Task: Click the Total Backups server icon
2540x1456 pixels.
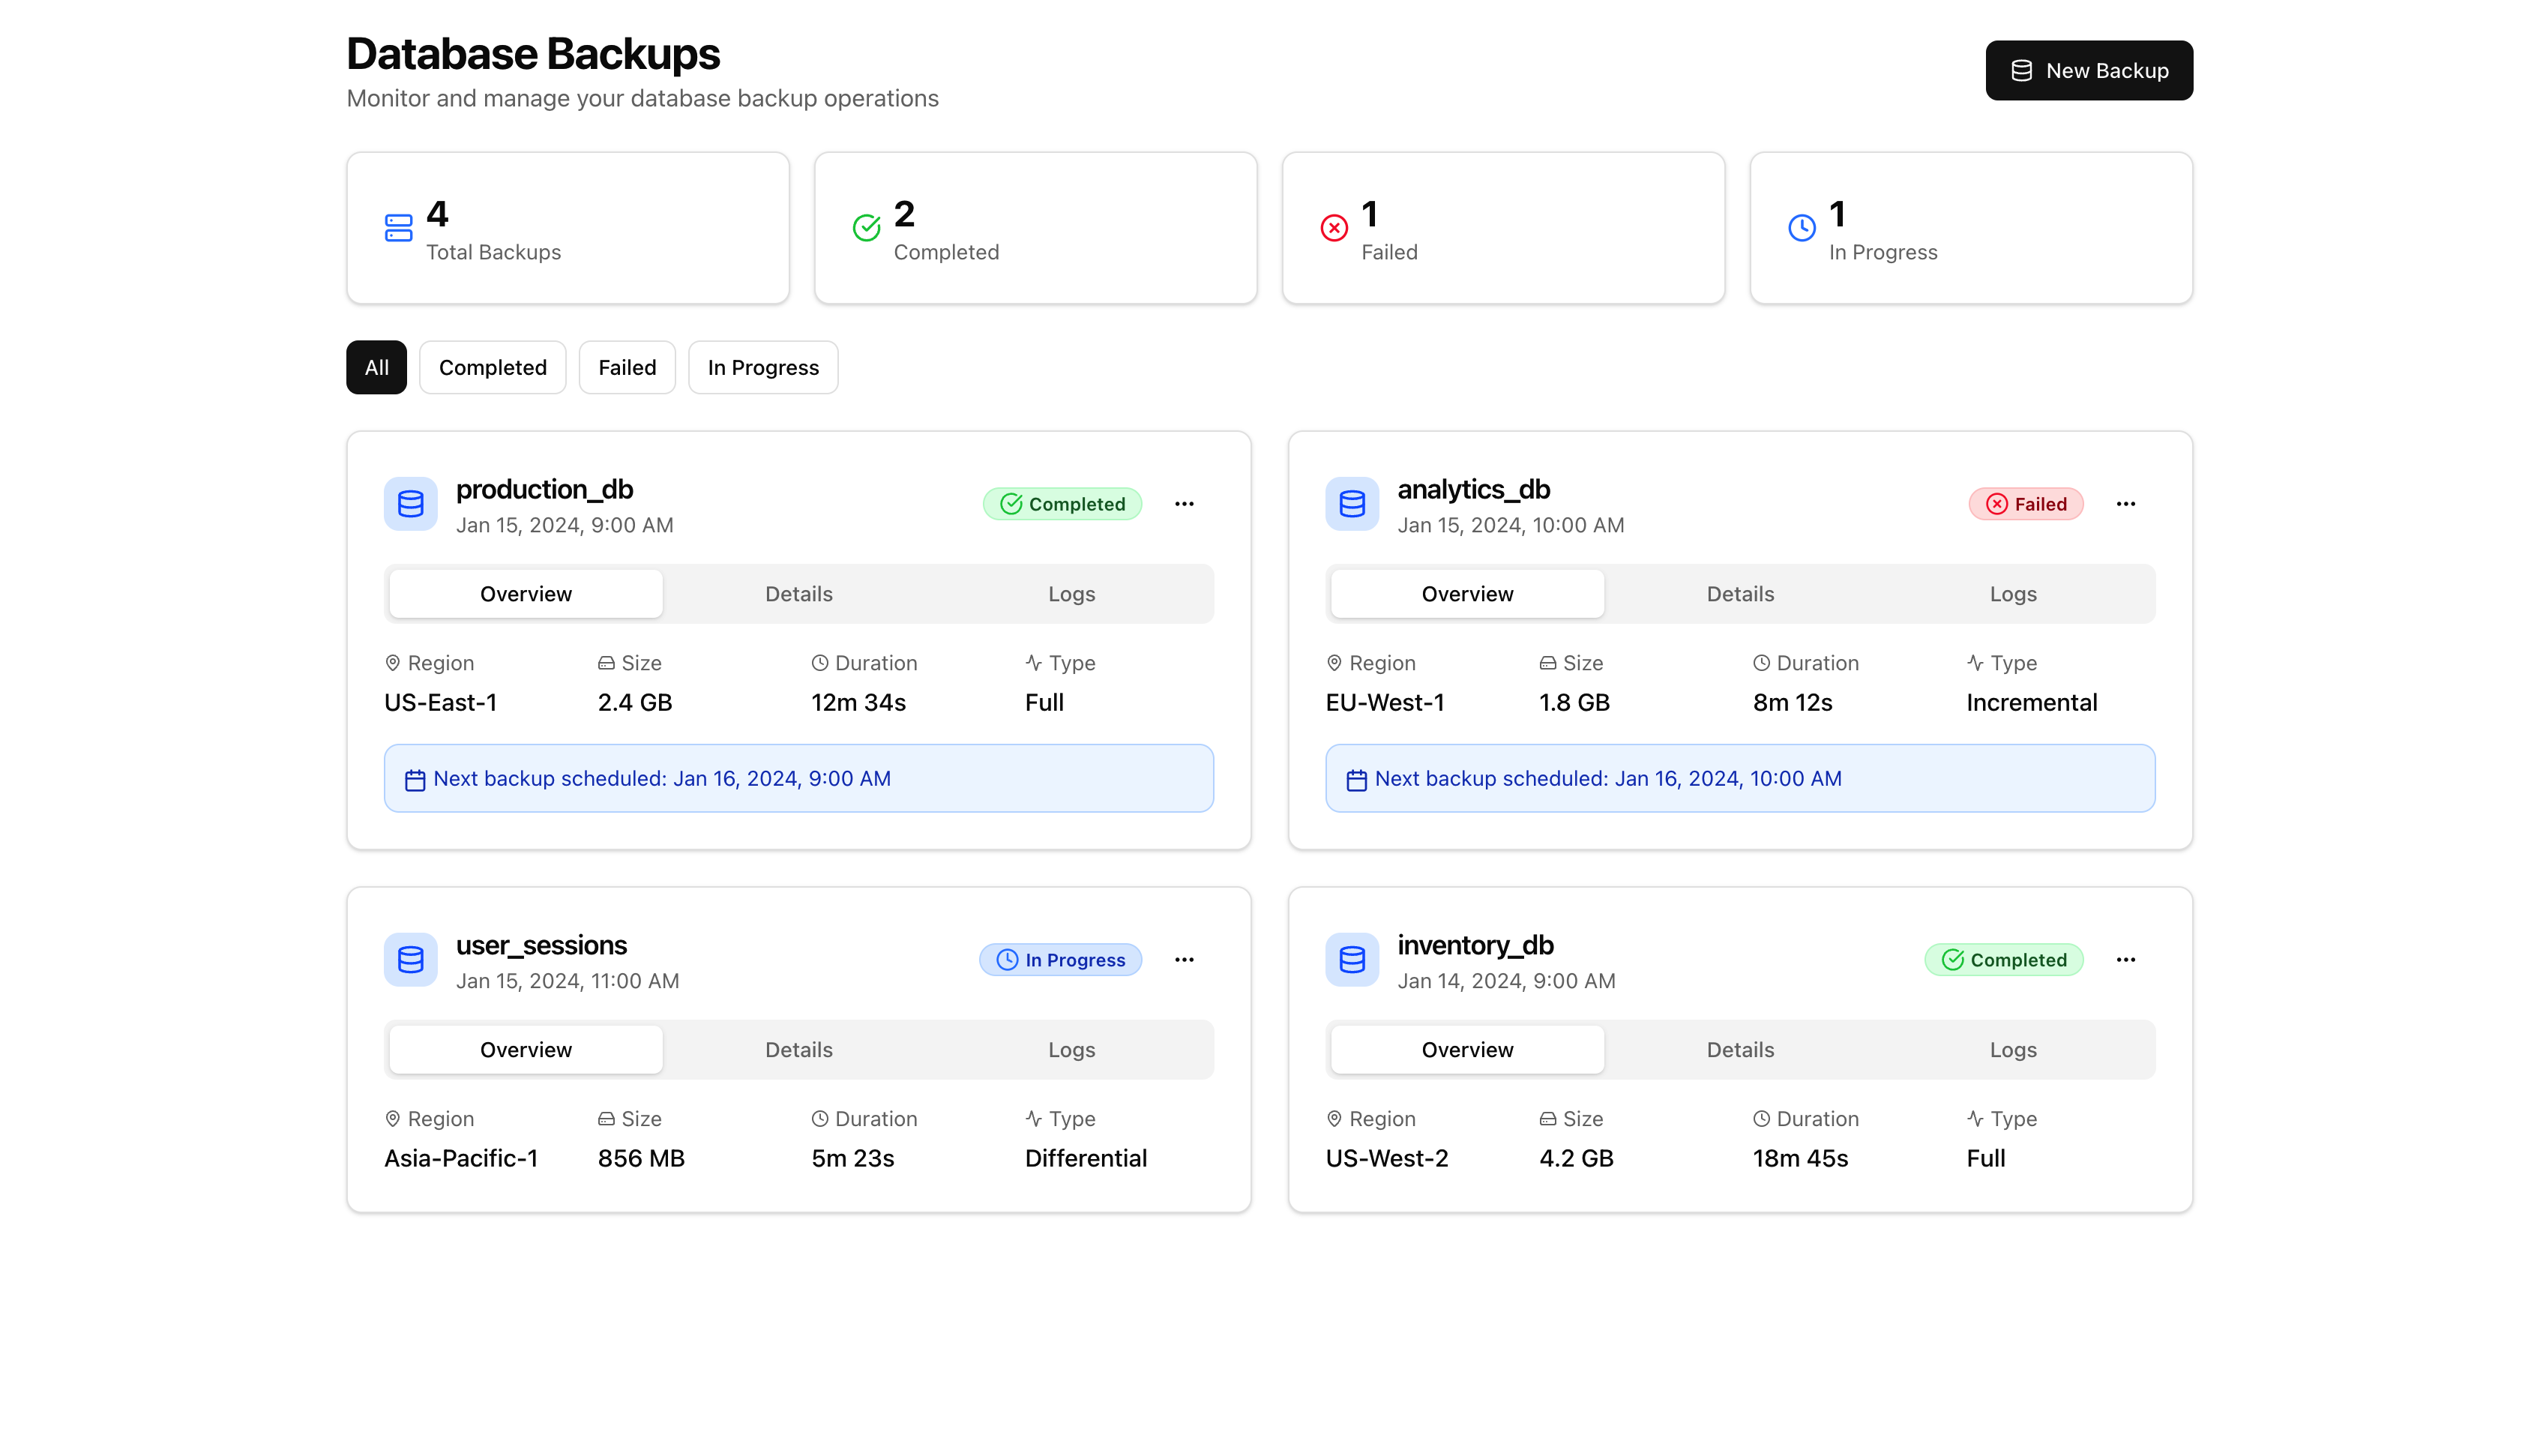Action: tap(398, 228)
